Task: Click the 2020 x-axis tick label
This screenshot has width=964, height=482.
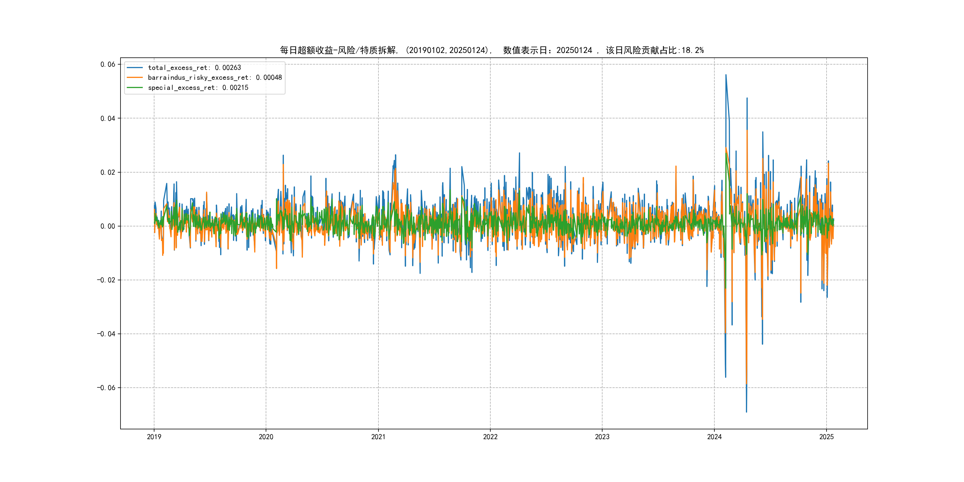Action: pos(266,437)
